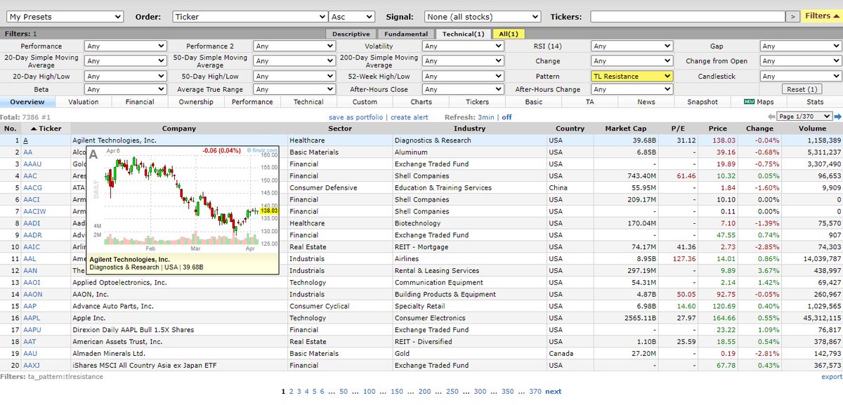Screen dimensions: 843x405
Task: Select the All(1) filter tab
Action: (509, 34)
